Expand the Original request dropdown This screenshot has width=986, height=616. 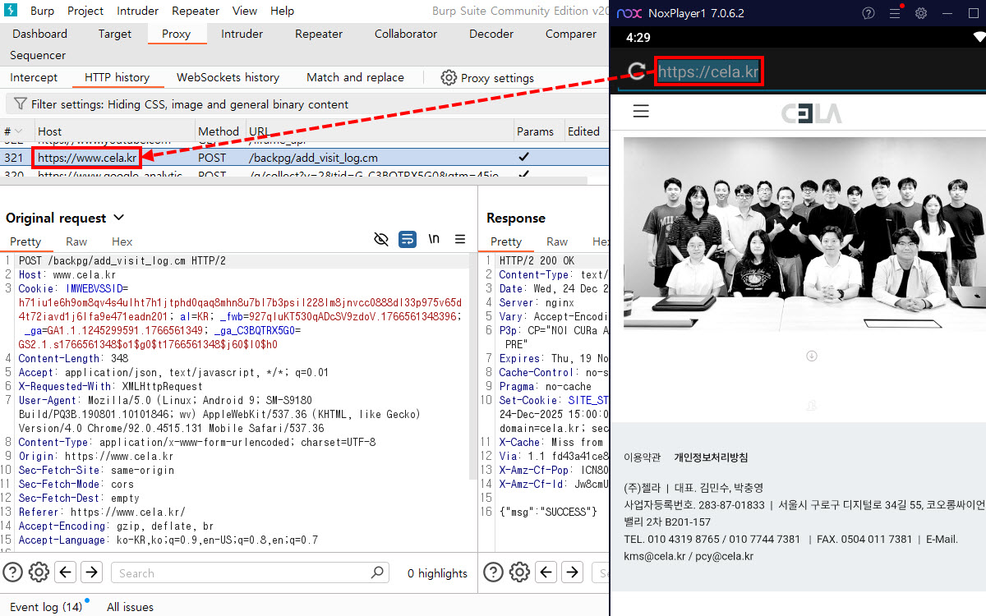tap(118, 218)
